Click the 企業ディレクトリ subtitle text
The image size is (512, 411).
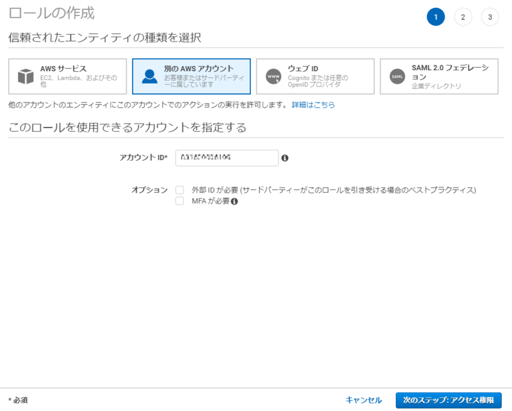point(436,86)
